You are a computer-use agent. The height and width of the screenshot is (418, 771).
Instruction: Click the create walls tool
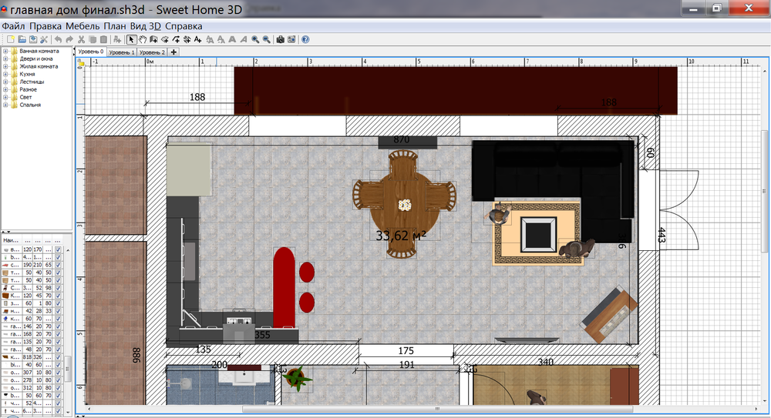click(x=153, y=39)
